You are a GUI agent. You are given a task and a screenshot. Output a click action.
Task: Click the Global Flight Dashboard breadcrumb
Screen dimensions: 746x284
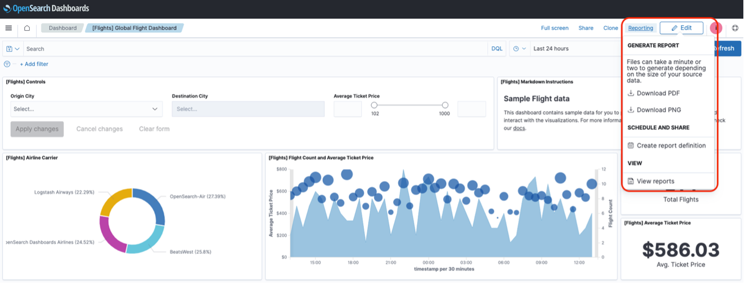[134, 28]
